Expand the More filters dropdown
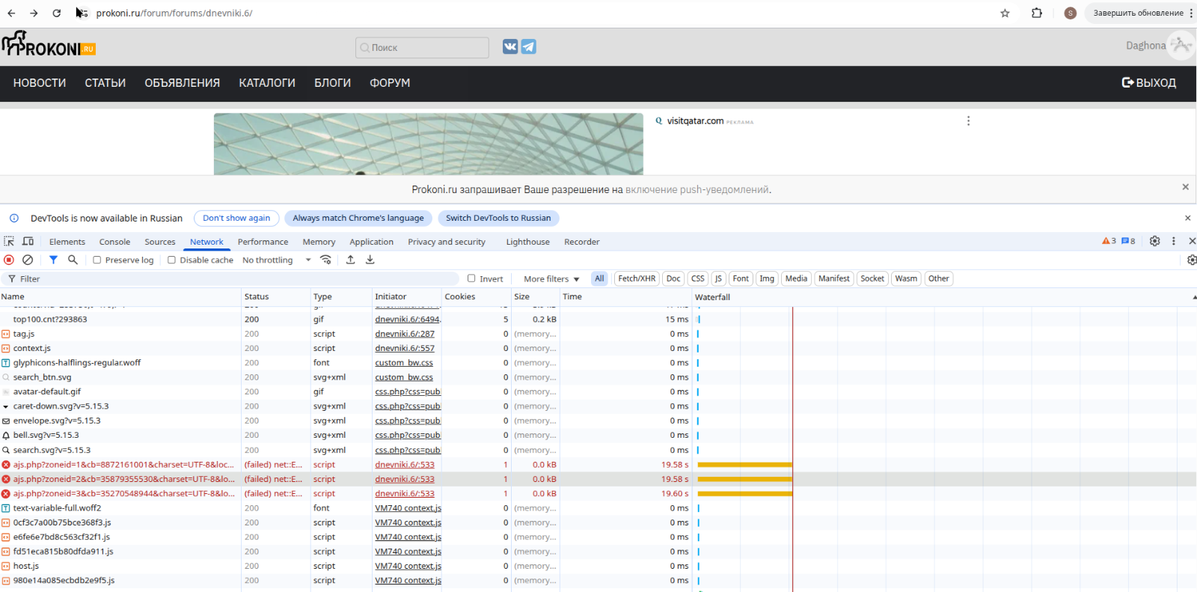 (x=551, y=279)
